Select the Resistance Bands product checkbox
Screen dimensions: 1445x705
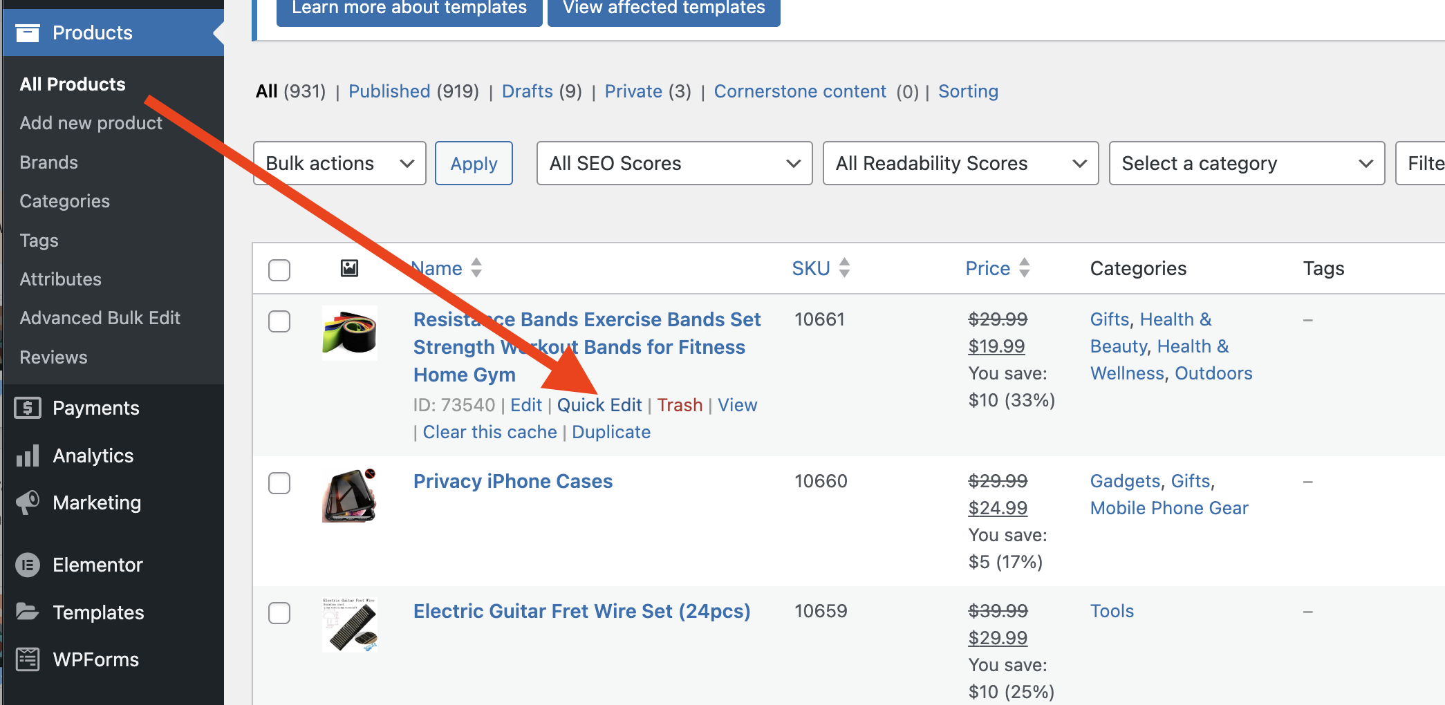point(279,321)
